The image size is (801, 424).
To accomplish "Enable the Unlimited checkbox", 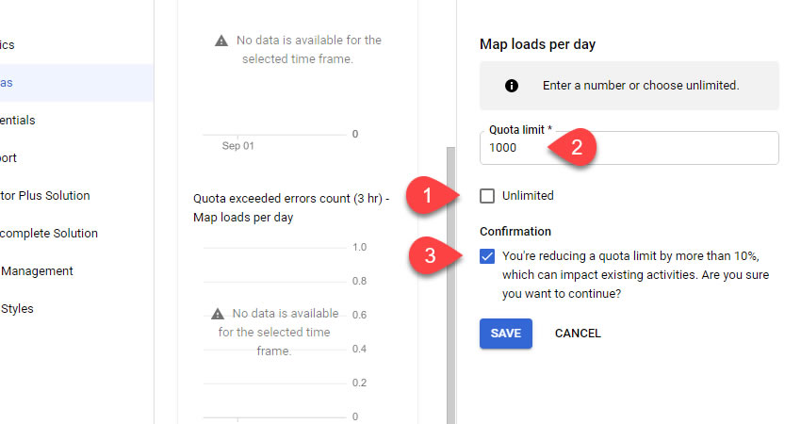I will pyautogui.click(x=487, y=196).
